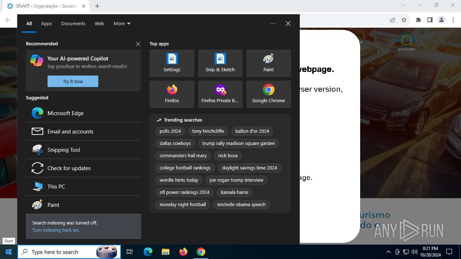
Task: Dismiss the Recommended Copilot card
Action: (138, 44)
